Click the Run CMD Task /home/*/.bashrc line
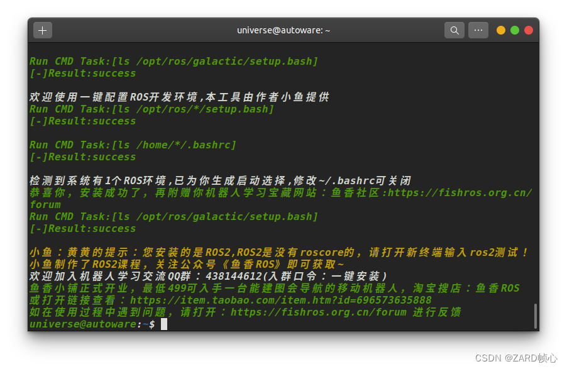567x369 pixels. [133, 145]
